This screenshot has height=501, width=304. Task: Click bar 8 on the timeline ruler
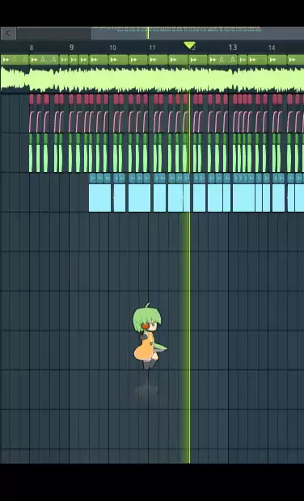32,48
